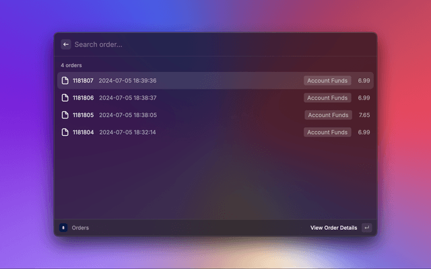Click document icon for order 1181807
This screenshot has width=431, height=269.
pos(65,81)
